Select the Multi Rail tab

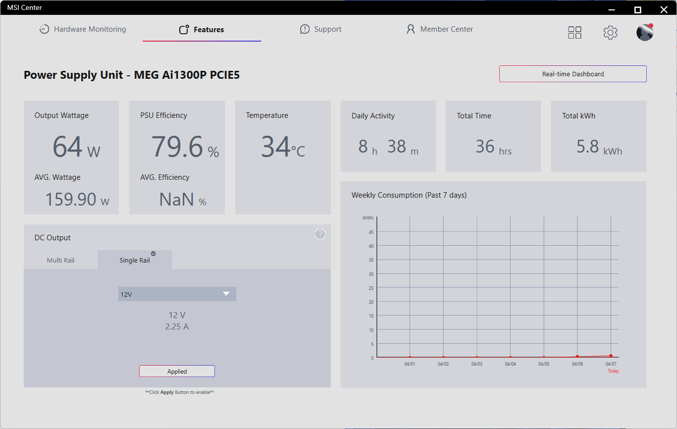pyautogui.click(x=60, y=260)
